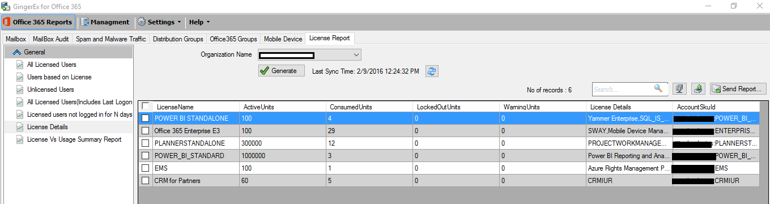770x204 pixels.
Task: Select the PLANNERSTANDALONE cell
Action: coord(196,143)
